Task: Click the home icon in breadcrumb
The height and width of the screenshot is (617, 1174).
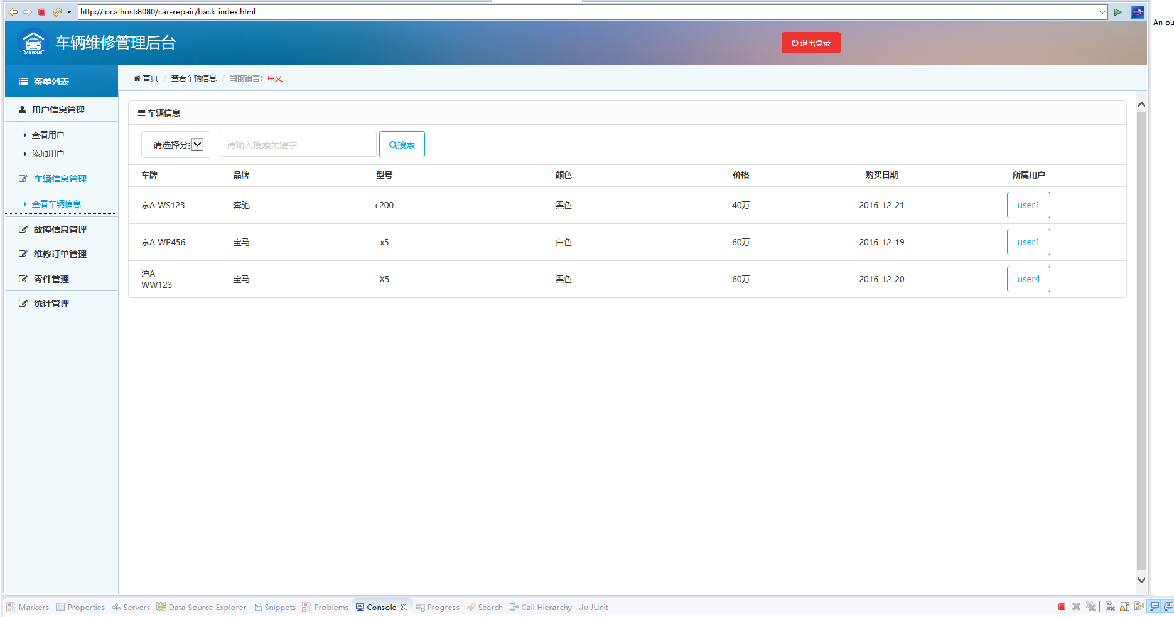Action: [137, 78]
